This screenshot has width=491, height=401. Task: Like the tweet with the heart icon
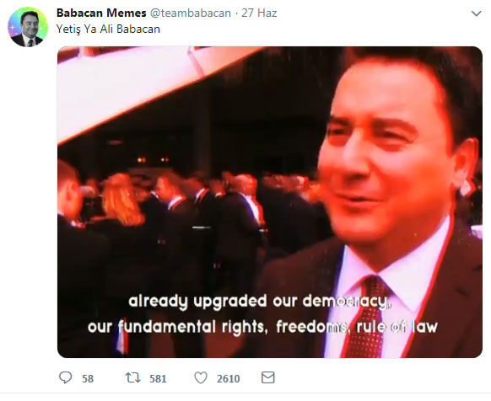pyautogui.click(x=201, y=378)
